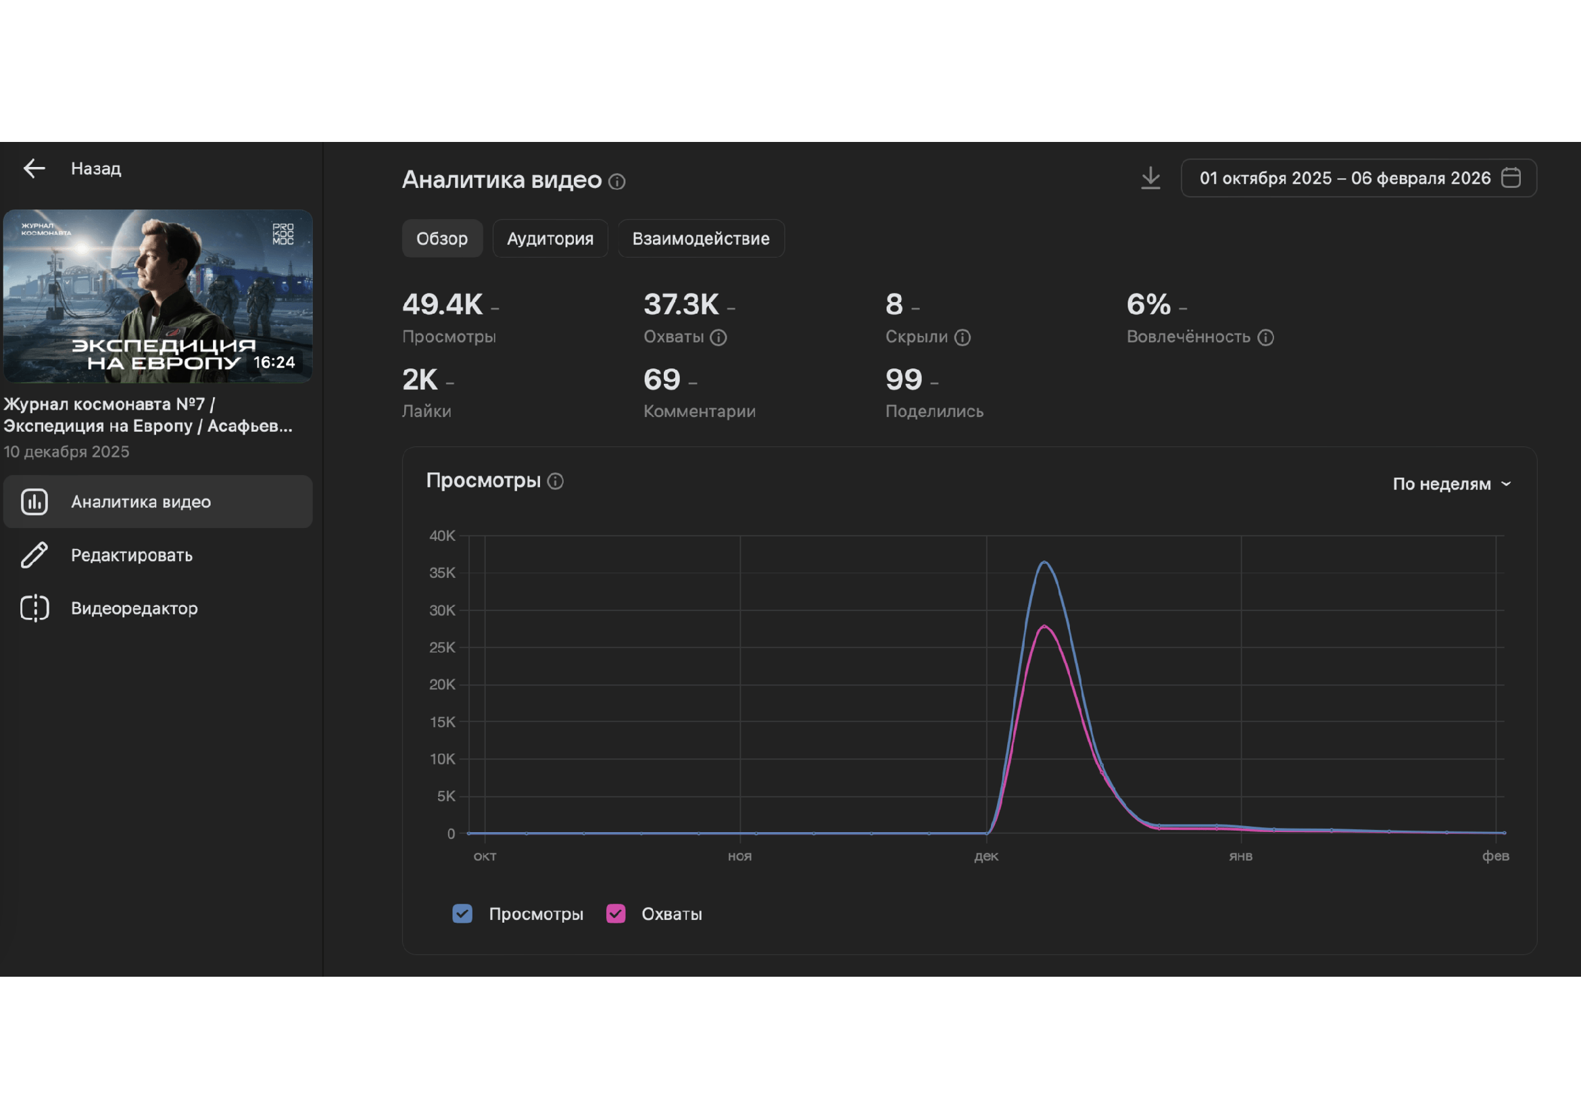
Task: Uncheck the Охваты legend checkbox
Action: click(616, 914)
